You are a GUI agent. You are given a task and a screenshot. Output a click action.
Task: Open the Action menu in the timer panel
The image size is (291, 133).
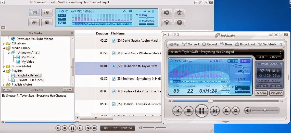(263, 81)
